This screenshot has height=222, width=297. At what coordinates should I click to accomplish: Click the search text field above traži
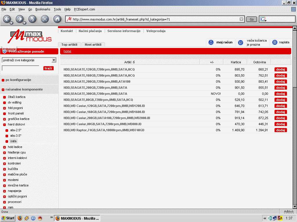click(x=20, y=68)
